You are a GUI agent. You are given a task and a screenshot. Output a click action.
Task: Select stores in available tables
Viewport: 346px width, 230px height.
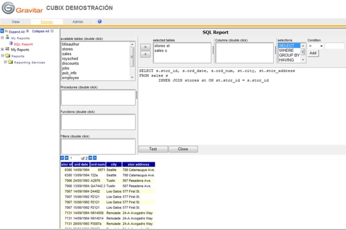(x=96, y=49)
